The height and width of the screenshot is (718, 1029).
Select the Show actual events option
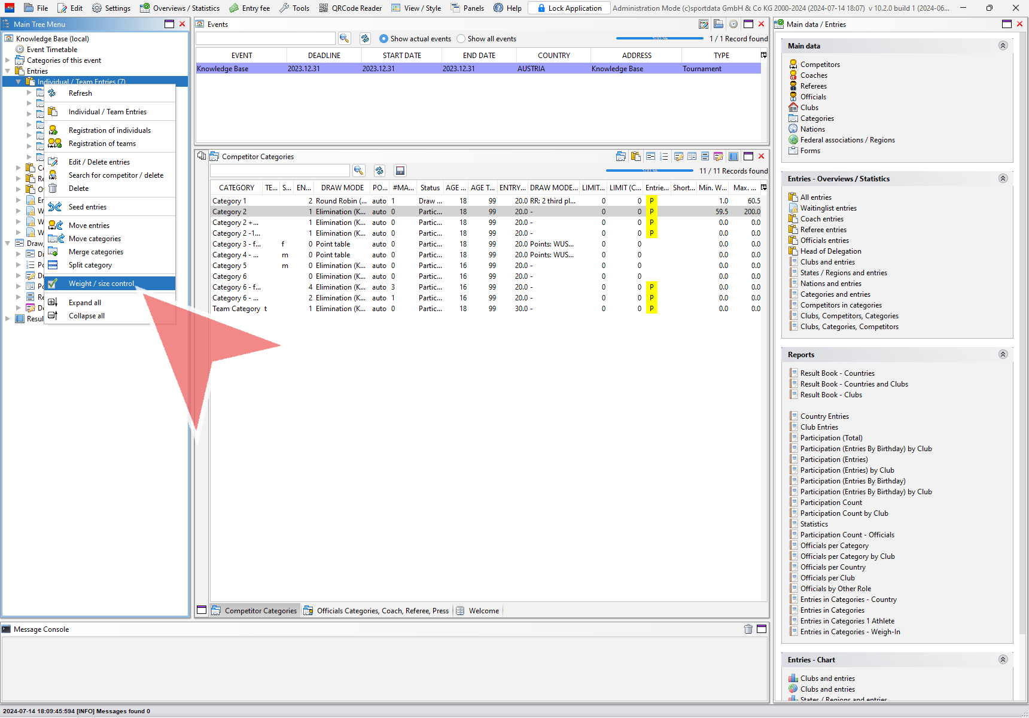383,39
